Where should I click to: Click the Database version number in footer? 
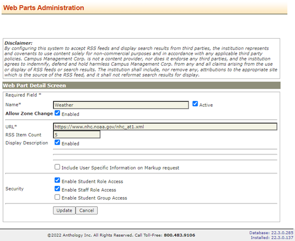pyautogui.click(x=282, y=233)
